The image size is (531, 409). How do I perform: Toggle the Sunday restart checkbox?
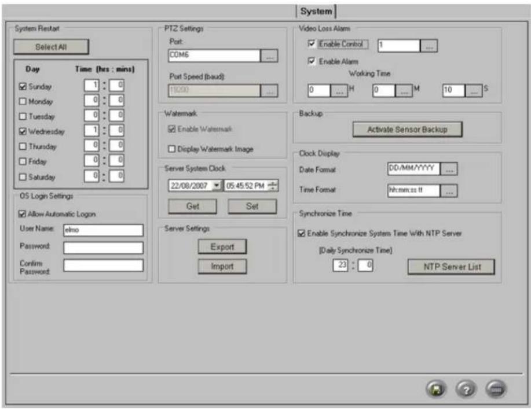pyautogui.click(x=23, y=87)
